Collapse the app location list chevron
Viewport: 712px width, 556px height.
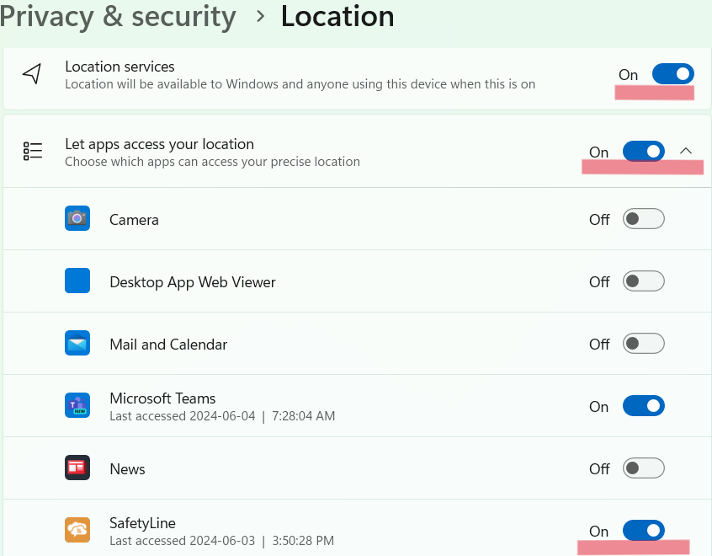[x=686, y=151]
